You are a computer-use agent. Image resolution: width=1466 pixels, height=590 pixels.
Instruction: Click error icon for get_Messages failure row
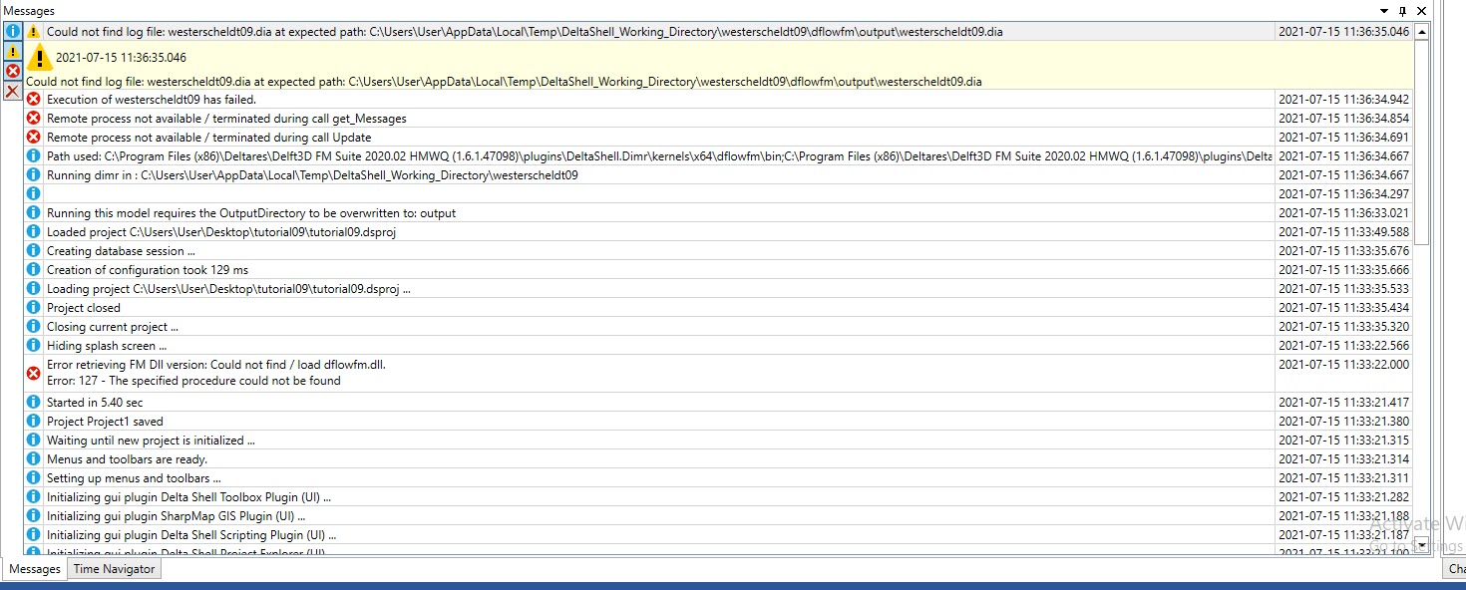[x=34, y=119]
